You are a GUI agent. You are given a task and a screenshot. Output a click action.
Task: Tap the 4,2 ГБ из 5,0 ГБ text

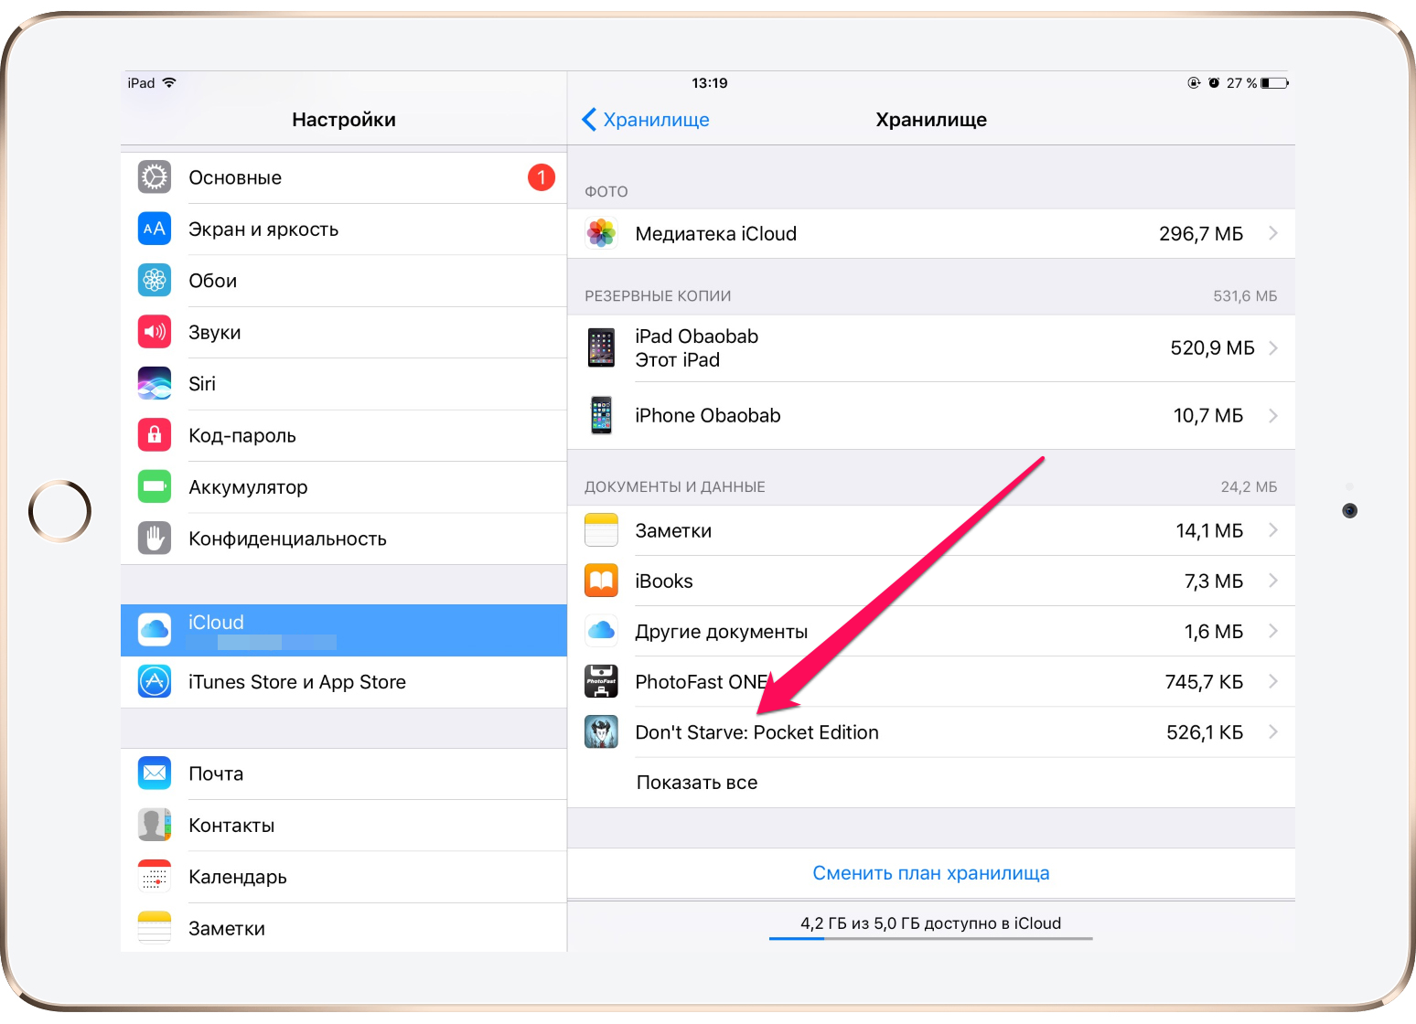tap(931, 923)
